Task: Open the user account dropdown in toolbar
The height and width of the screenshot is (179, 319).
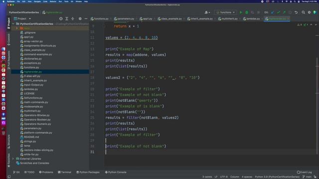Action: pyautogui.click(x=207, y=12)
